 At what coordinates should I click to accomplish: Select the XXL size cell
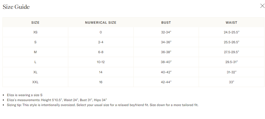coord(35,82)
